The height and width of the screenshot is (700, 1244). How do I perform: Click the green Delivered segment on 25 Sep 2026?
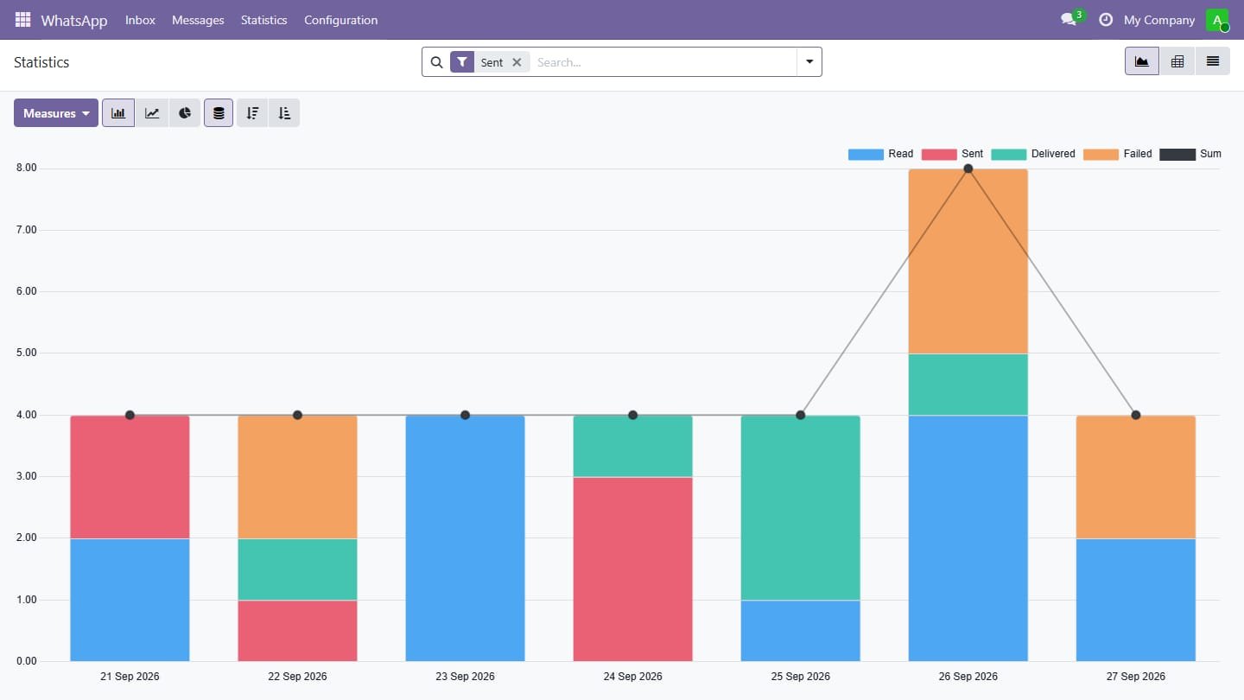click(x=800, y=507)
